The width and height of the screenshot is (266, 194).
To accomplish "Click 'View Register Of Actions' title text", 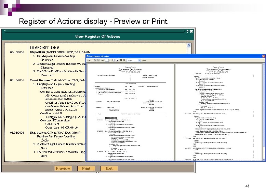I will click(97, 36).
